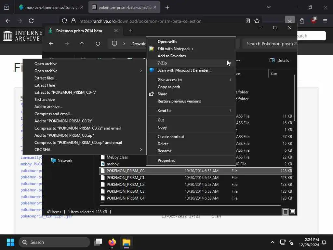The width and height of the screenshot is (333, 250).
Task: Expand the 7-Zip submenu entry
Action: (x=191, y=63)
